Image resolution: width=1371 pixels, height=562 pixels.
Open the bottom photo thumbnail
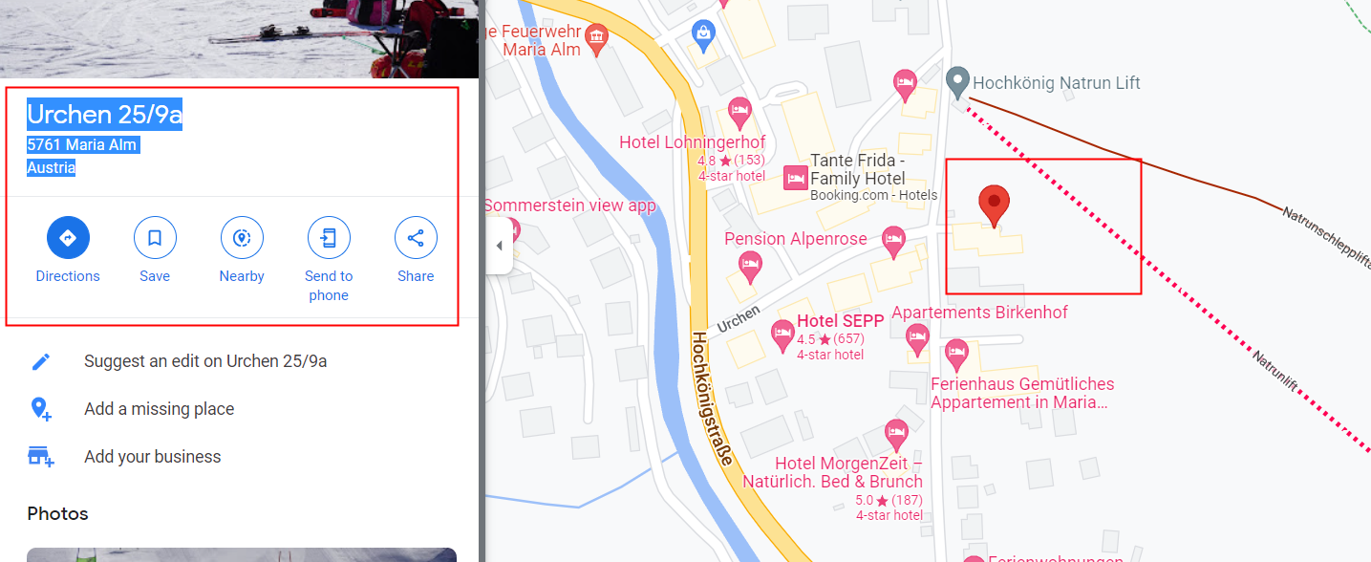(242, 554)
